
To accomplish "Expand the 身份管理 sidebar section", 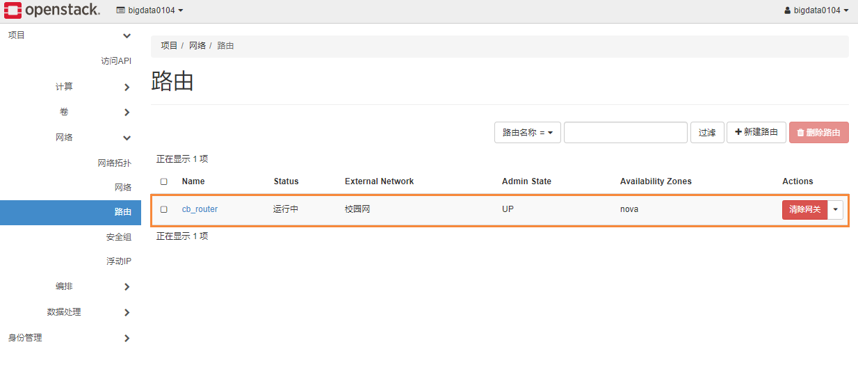I will 70,338.
